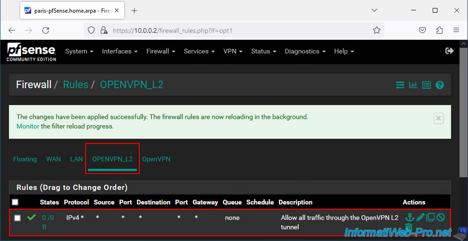
Task: Expand the System menu
Action: tap(79, 51)
